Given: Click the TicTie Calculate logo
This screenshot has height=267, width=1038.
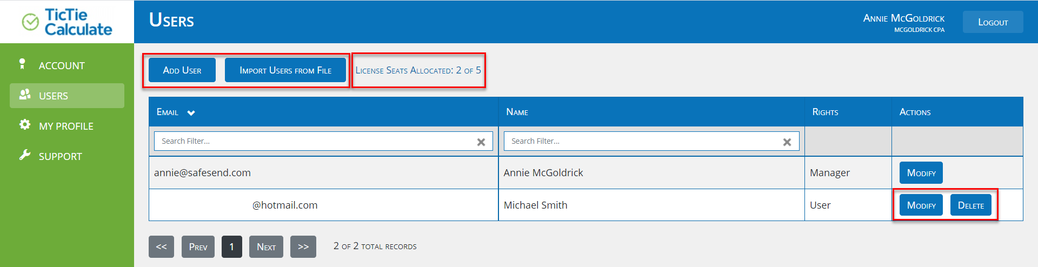Looking at the screenshot, I should tap(67, 22).
